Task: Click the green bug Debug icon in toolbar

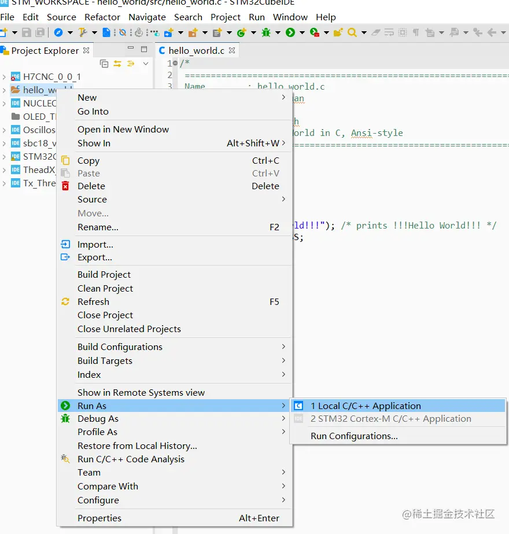Action: click(266, 33)
